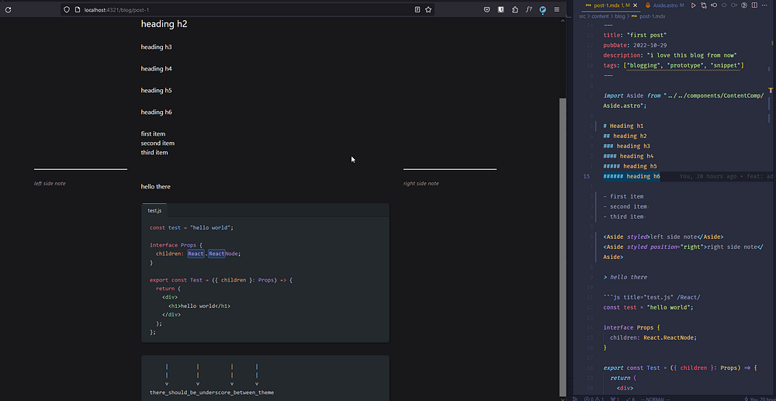Click the blog folder in the breadcrumb
Viewport: 776px width, 401px height.
(621, 16)
